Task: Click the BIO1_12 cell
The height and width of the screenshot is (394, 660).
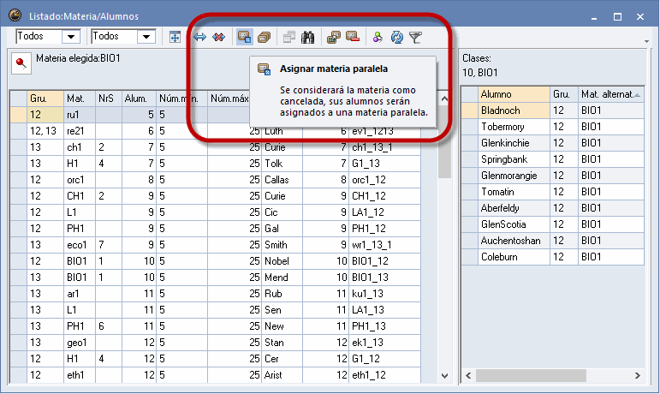Action: point(384,261)
